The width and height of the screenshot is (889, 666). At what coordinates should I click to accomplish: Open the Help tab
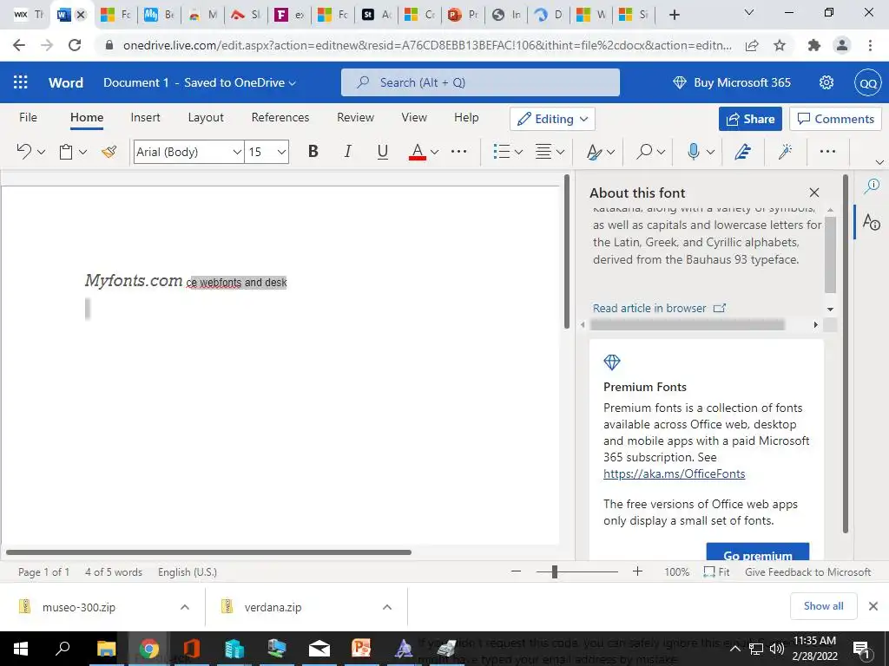point(466,117)
